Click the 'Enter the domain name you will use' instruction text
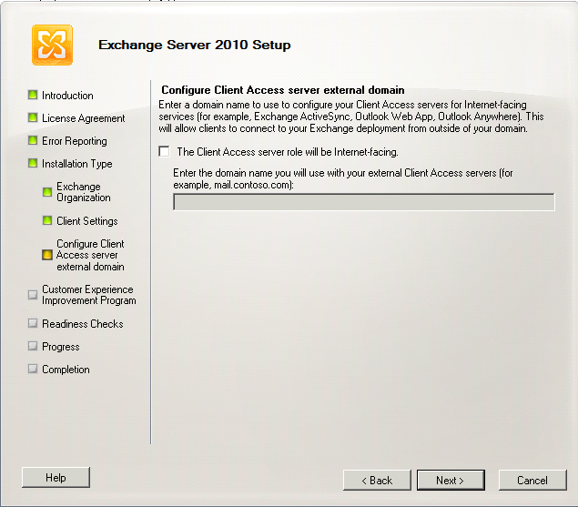 point(343,178)
